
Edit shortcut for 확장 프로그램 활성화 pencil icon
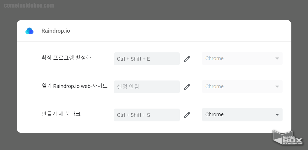coord(187,59)
